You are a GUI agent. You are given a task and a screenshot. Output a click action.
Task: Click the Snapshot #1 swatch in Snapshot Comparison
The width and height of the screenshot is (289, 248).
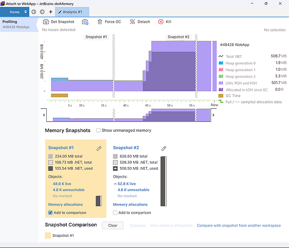[x=48, y=236]
